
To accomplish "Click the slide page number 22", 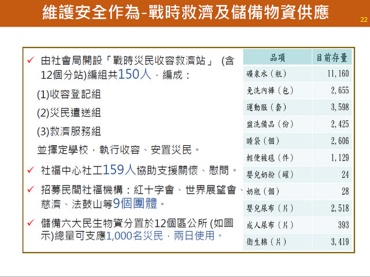I will (364, 20).
